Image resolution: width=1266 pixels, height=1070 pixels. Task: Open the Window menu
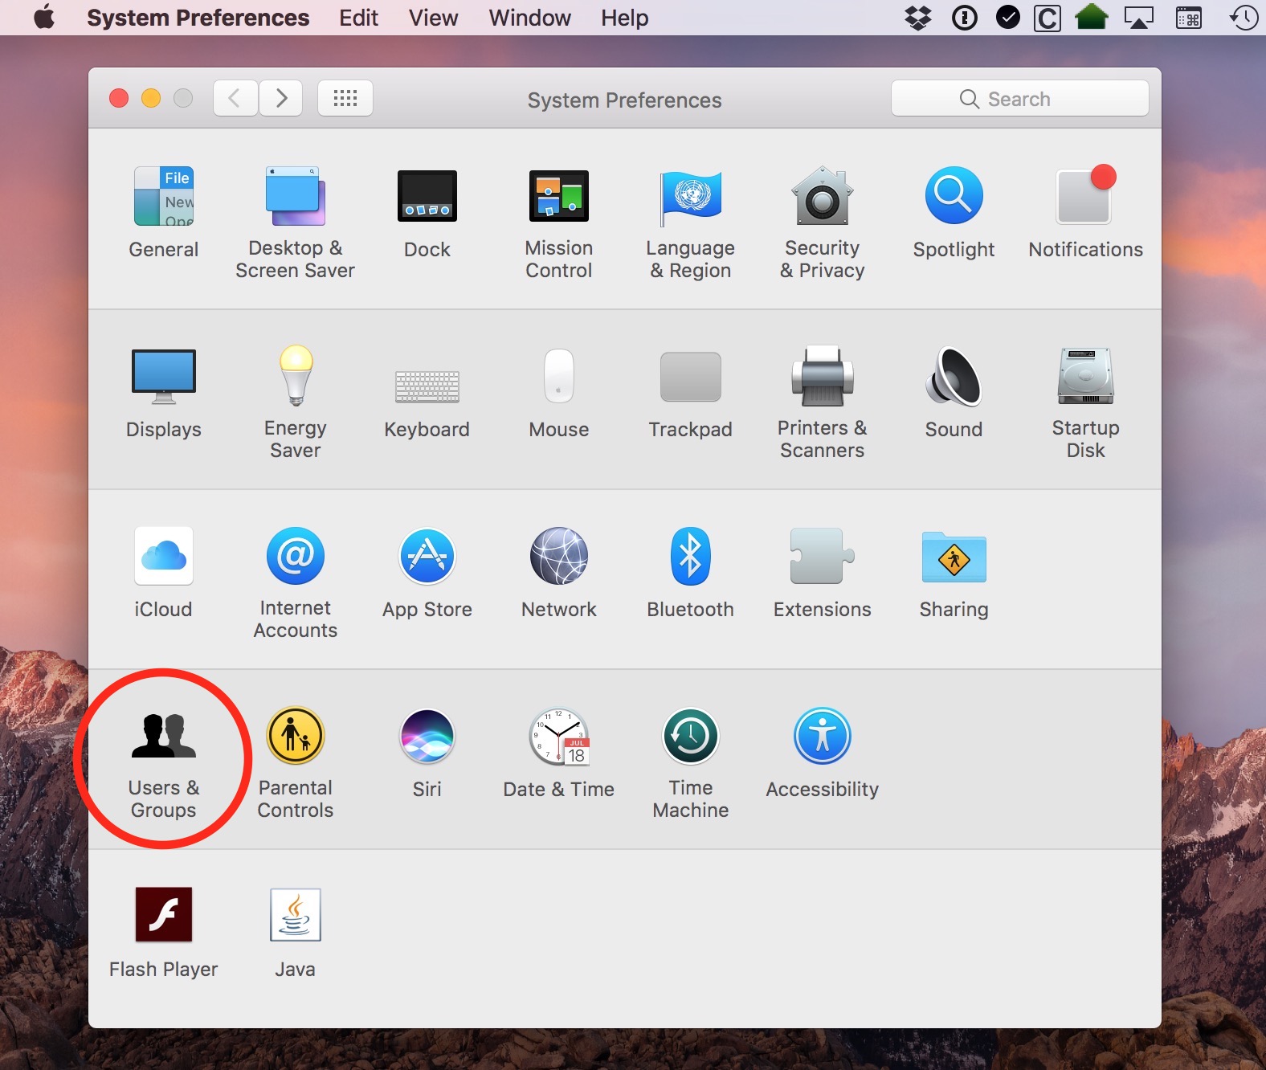point(530,18)
